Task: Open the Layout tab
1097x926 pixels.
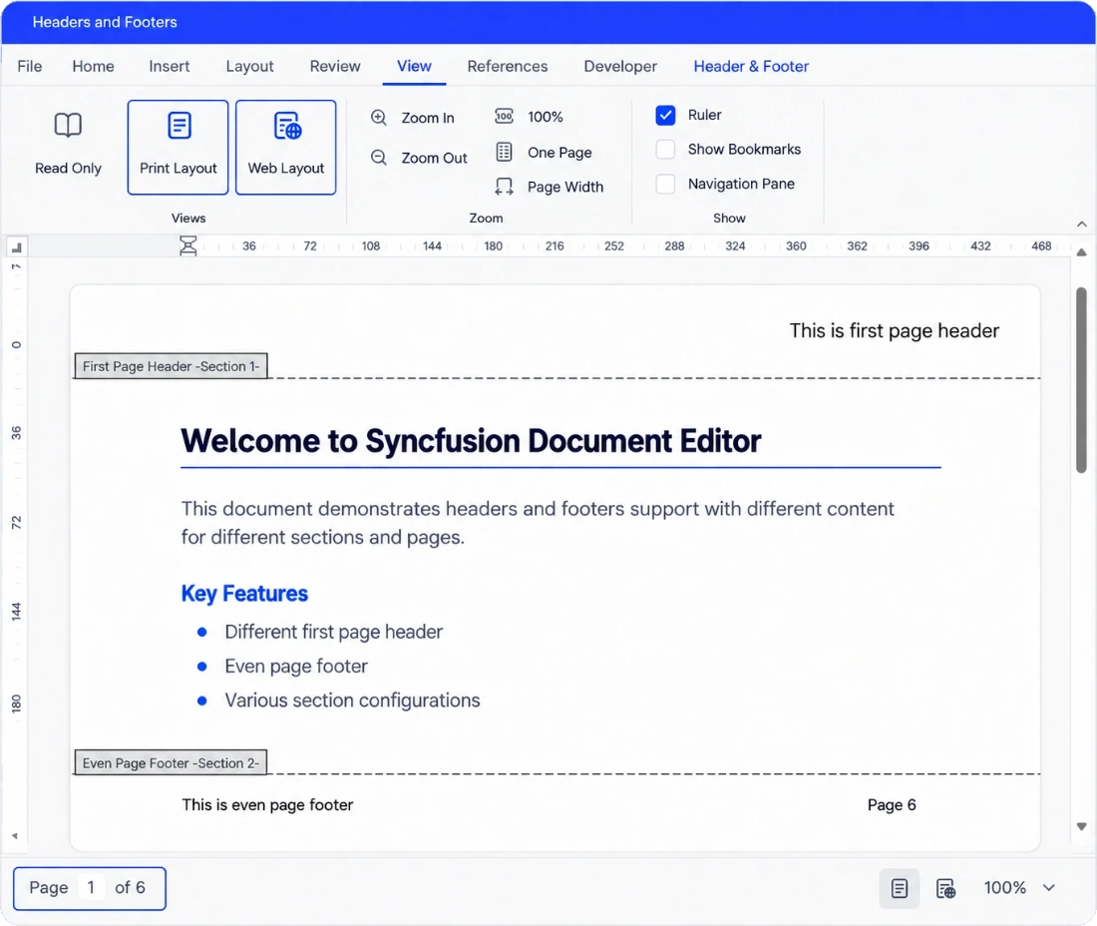Action: click(249, 66)
